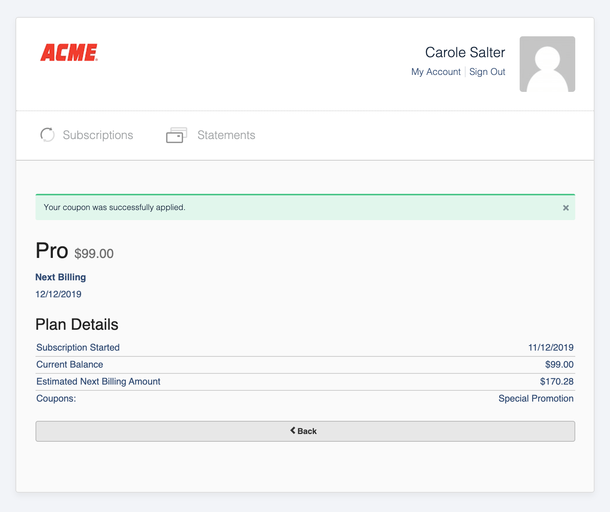Click the Carole Salter user name

tap(465, 53)
